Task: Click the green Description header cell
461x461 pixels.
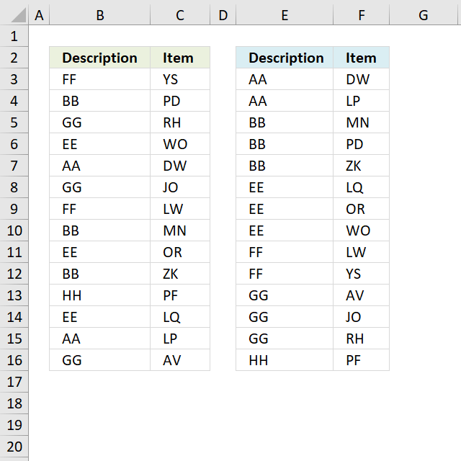Action: click(x=100, y=58)
